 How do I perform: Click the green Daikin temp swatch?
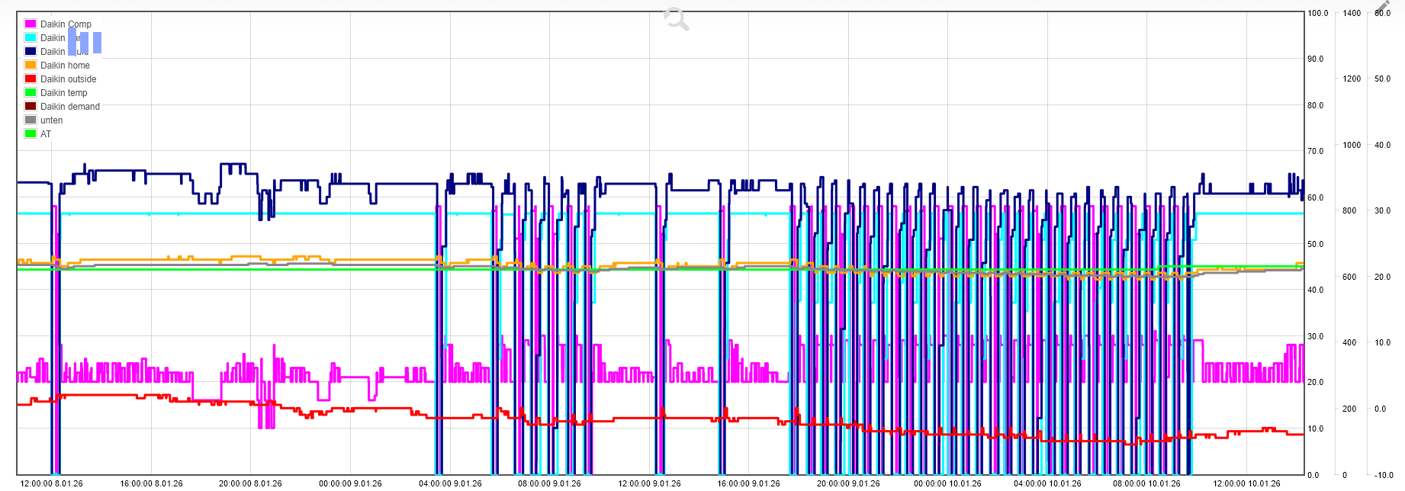point(31,93)
